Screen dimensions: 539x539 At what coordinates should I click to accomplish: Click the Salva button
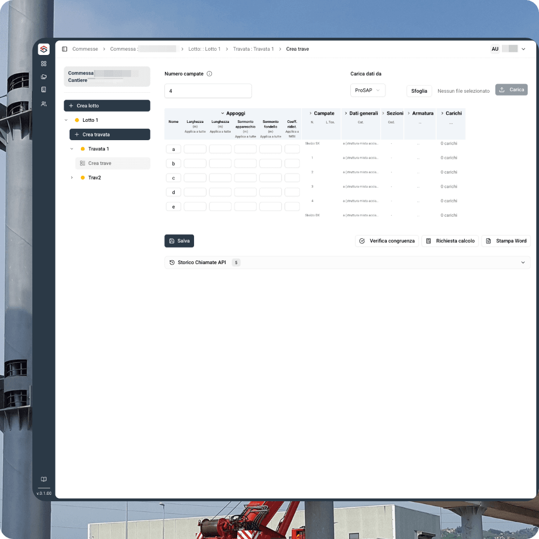tap(179, 241)
